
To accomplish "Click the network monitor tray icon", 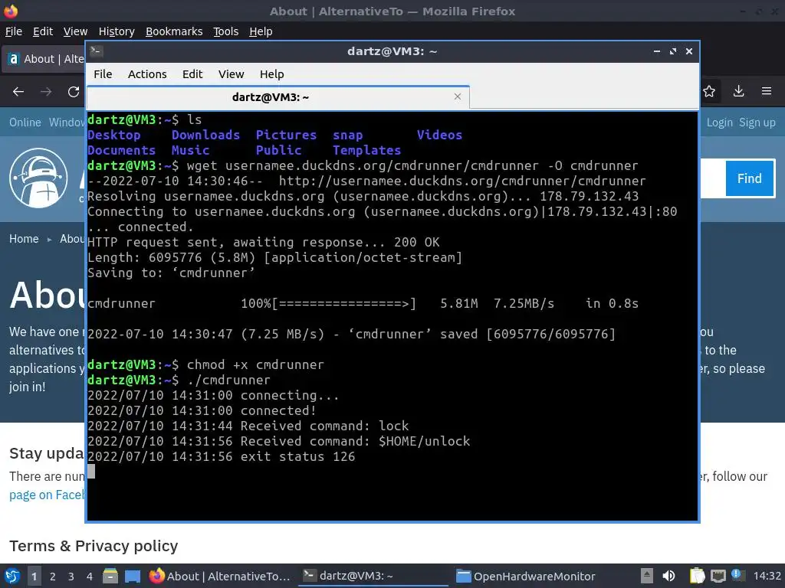I will pos(718,576).
